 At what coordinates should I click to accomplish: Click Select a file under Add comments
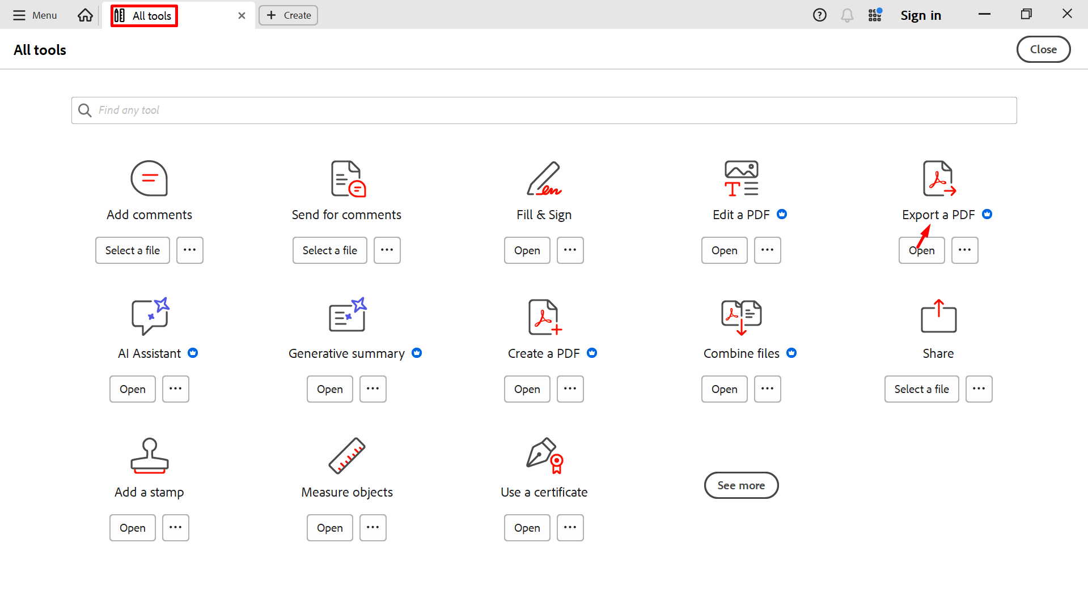click(x=133, y=250)
